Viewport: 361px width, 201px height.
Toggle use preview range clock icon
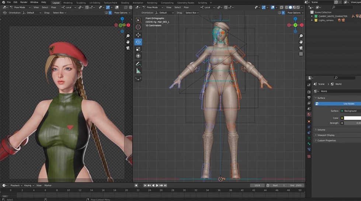click(x=268, y=186)
